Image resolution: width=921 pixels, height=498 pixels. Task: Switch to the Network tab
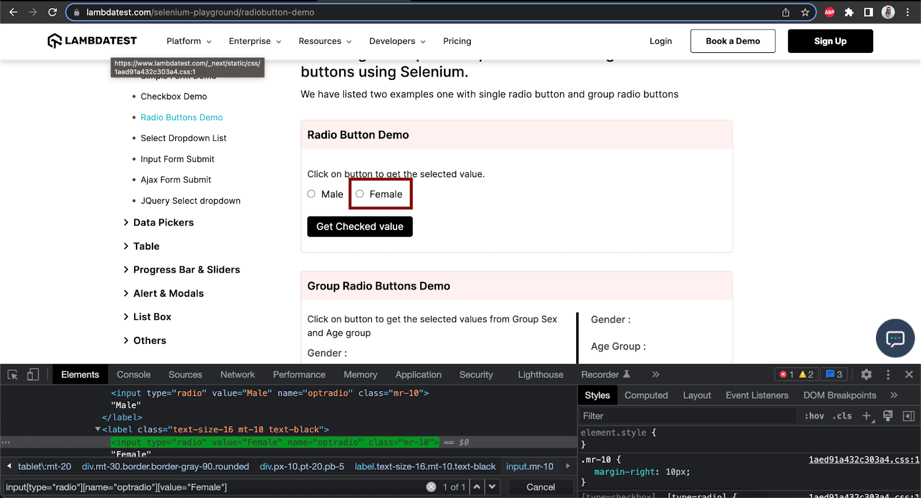click(x=238, y=374)
